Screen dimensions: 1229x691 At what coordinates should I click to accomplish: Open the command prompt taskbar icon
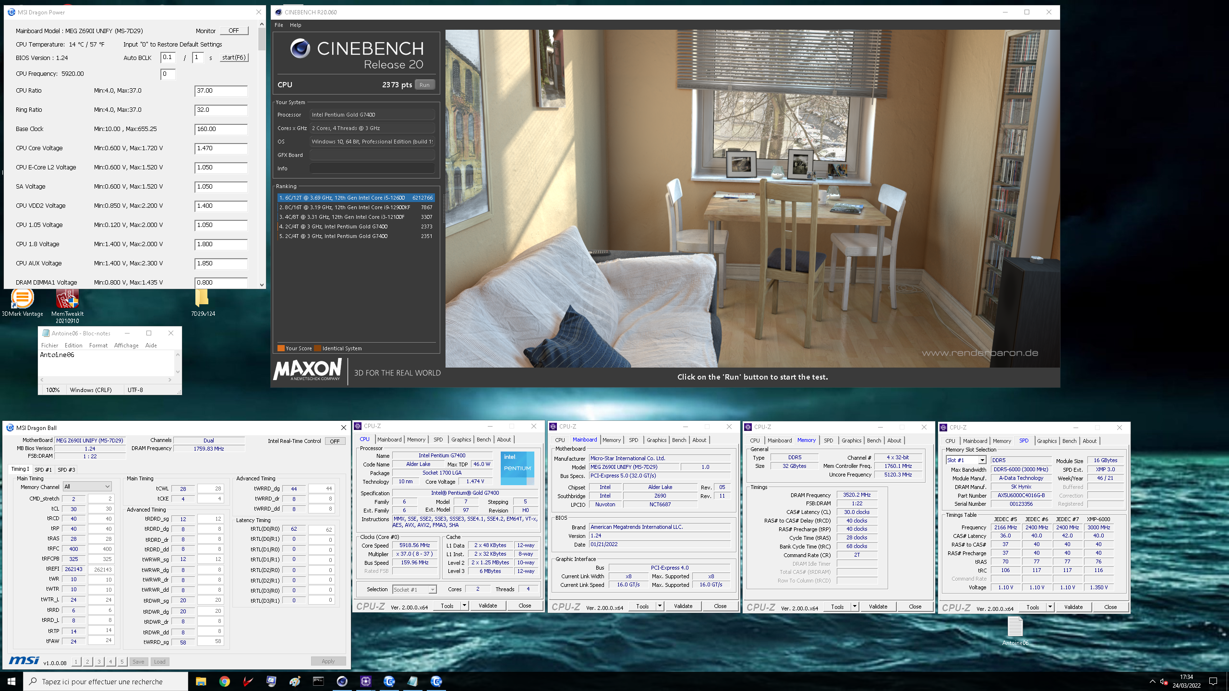318,681
